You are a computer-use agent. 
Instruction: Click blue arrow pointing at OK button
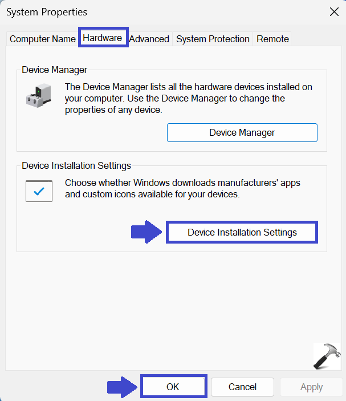[122, 387]
